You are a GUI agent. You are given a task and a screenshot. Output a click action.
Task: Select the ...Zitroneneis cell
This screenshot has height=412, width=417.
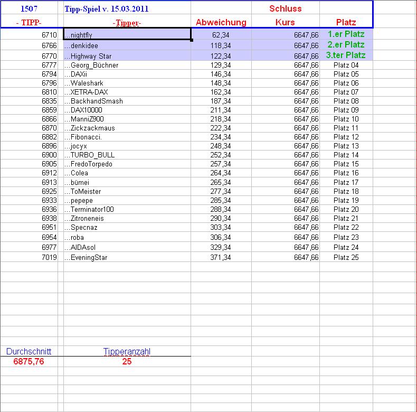pos(127,219)
